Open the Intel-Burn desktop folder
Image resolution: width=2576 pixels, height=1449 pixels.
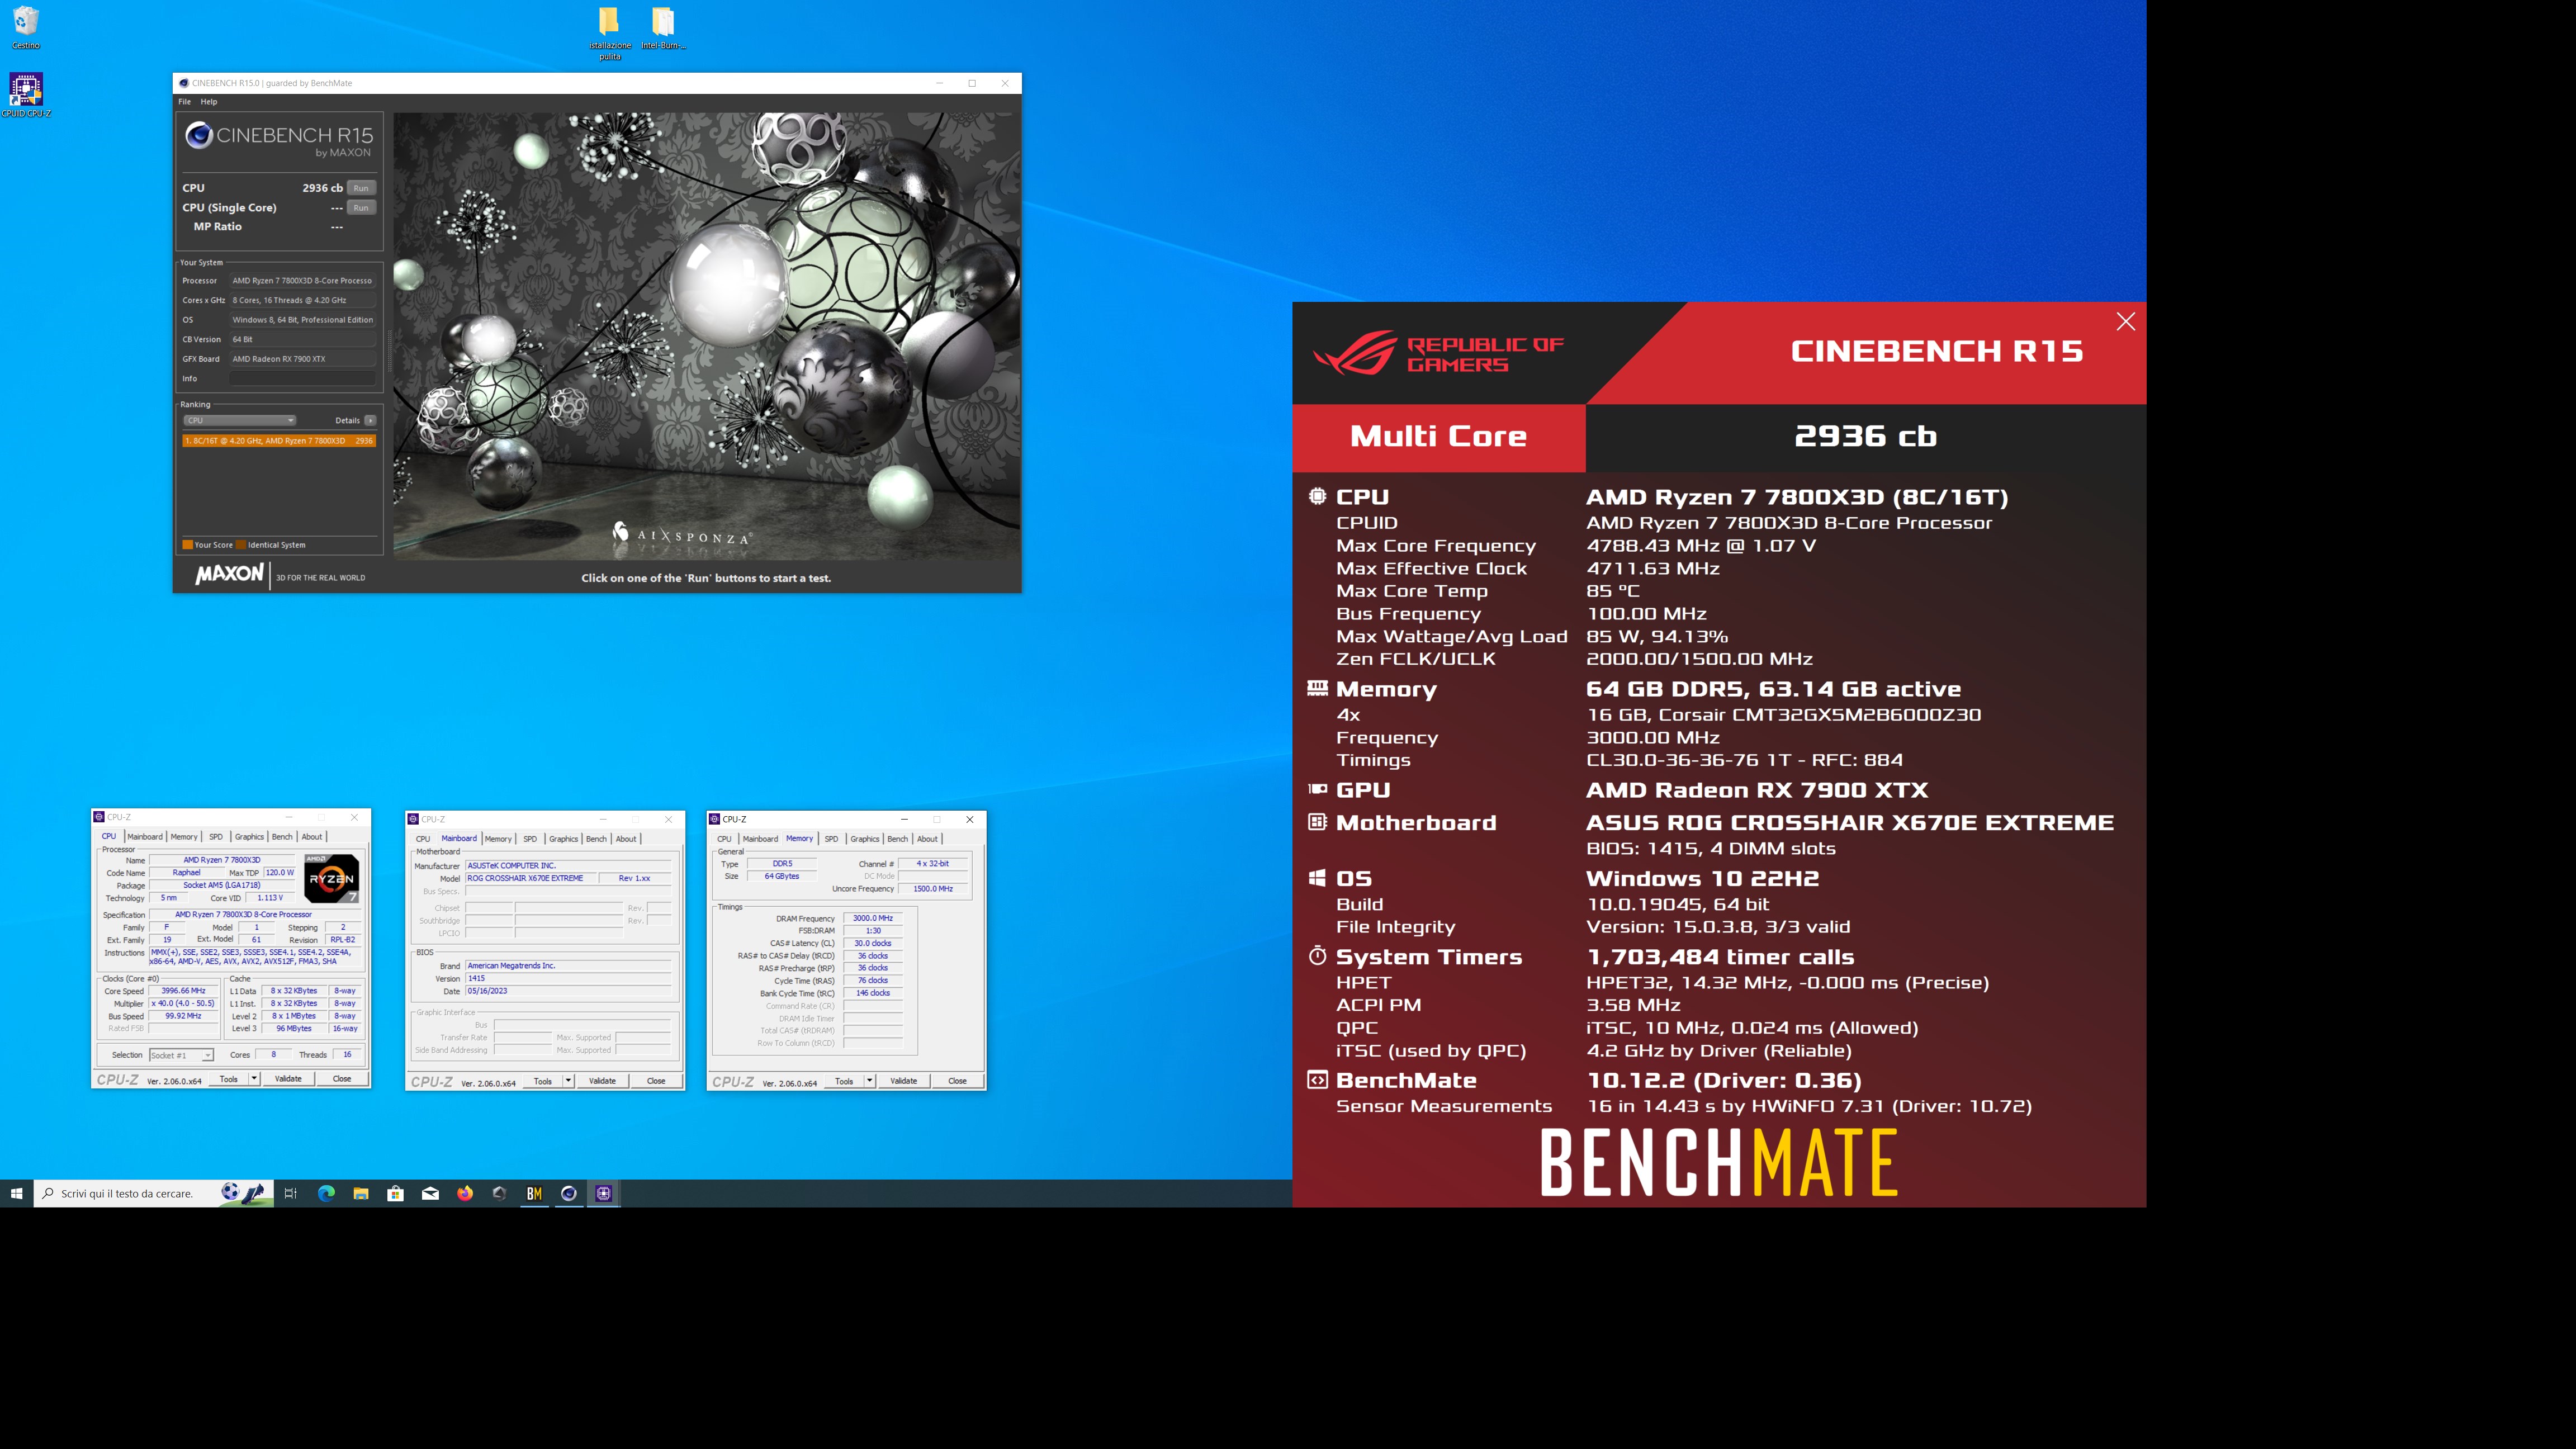663,28
